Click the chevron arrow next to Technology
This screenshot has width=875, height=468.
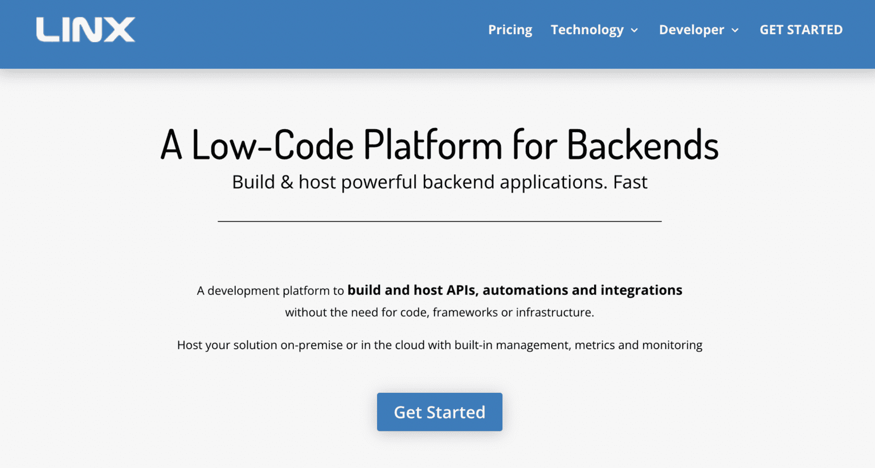(635, 31)
